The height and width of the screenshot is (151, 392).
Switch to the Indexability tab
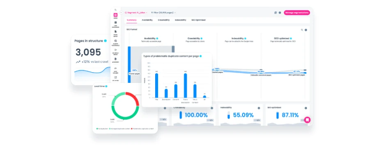(181, 20)
